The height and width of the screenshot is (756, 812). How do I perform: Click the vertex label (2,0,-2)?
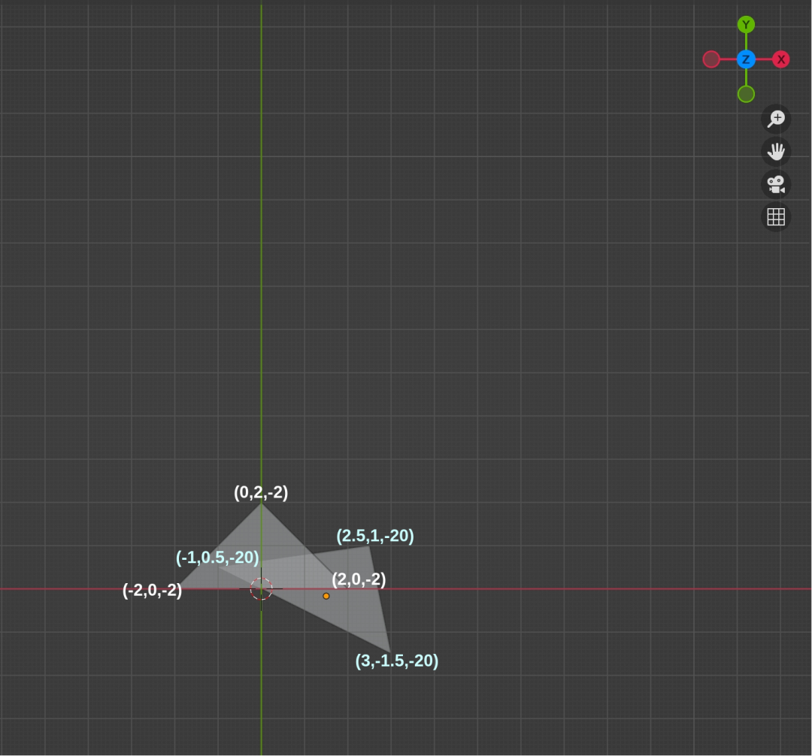click(x=358, y=580)
